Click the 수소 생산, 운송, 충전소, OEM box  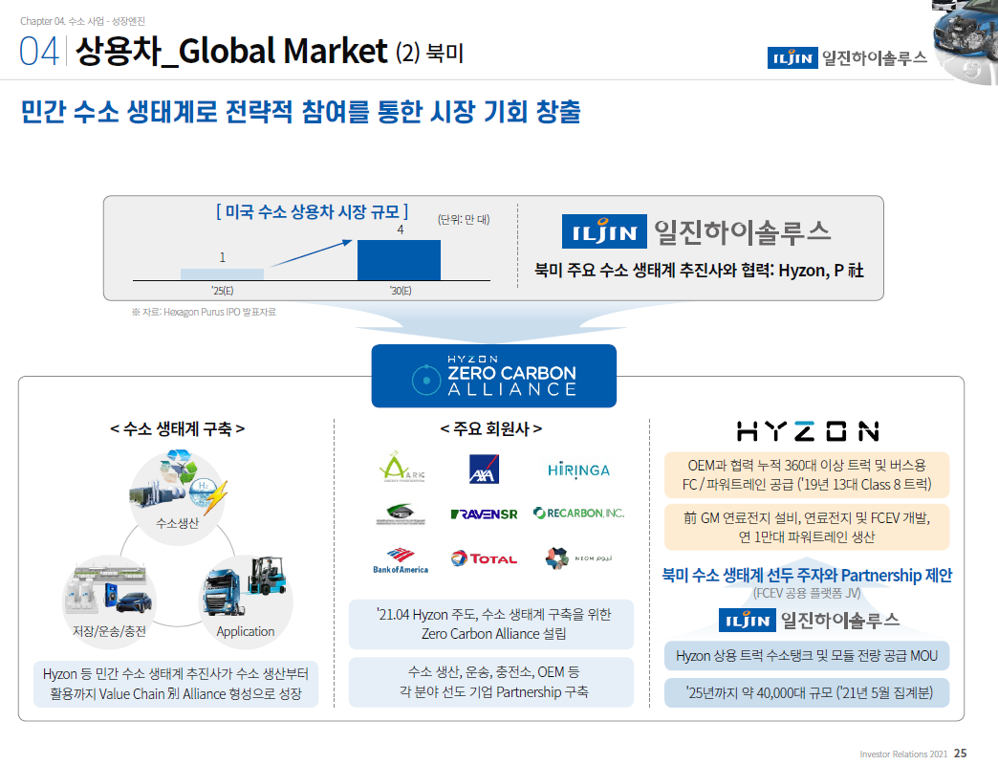491,682
